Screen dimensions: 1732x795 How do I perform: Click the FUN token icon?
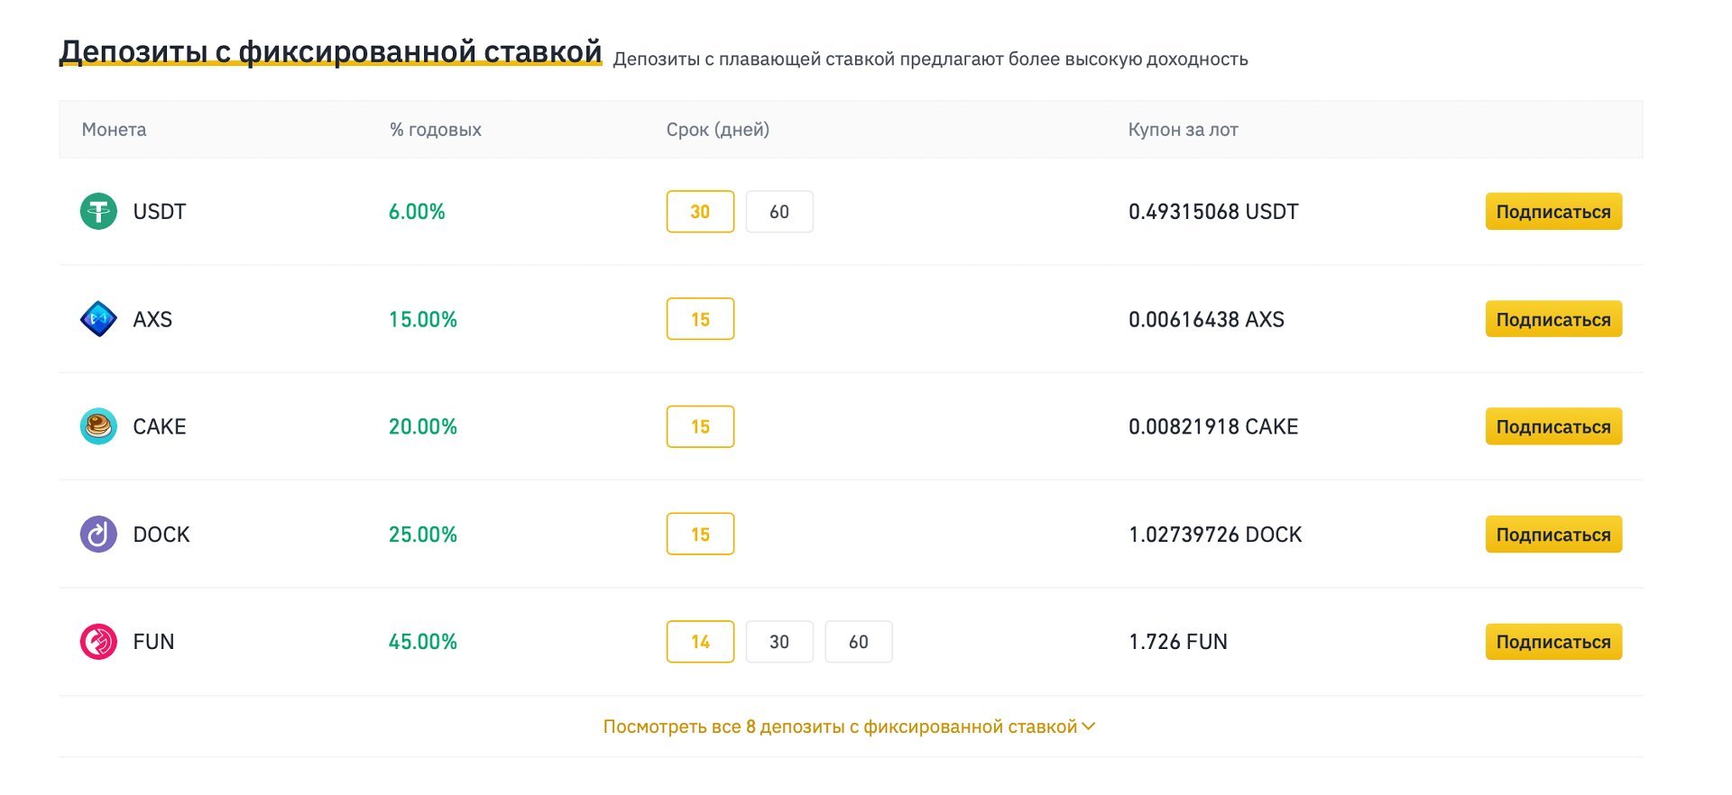100,641
